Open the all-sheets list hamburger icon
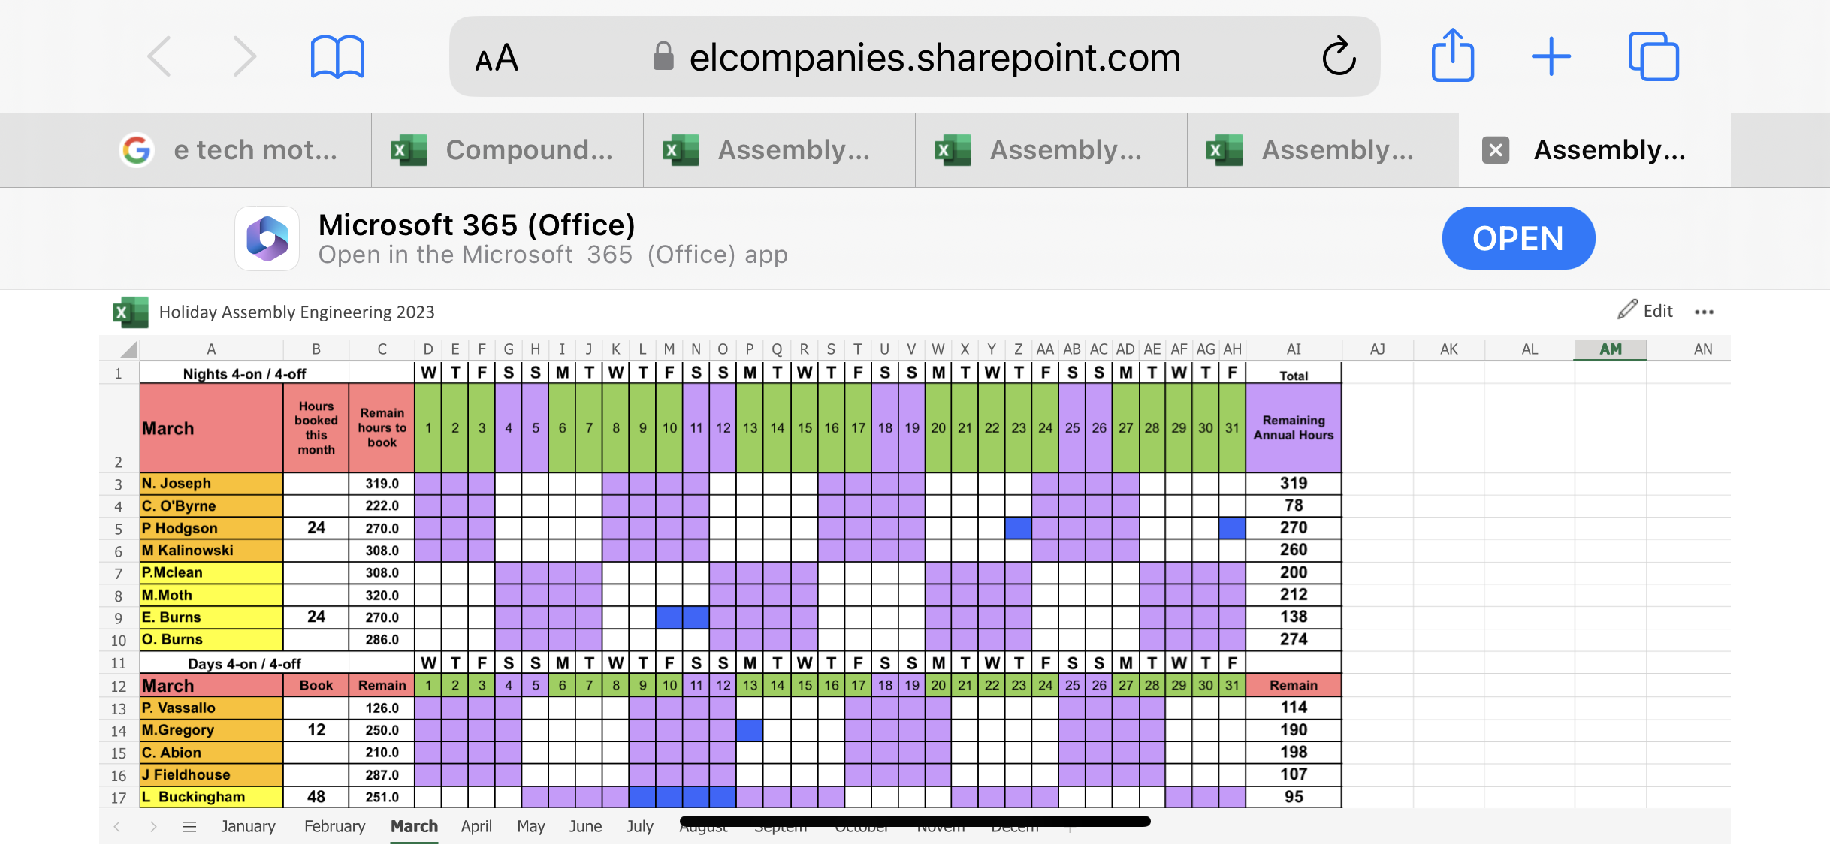The width and height of the screenshot is (1830, 845). (x=189, y=827)
